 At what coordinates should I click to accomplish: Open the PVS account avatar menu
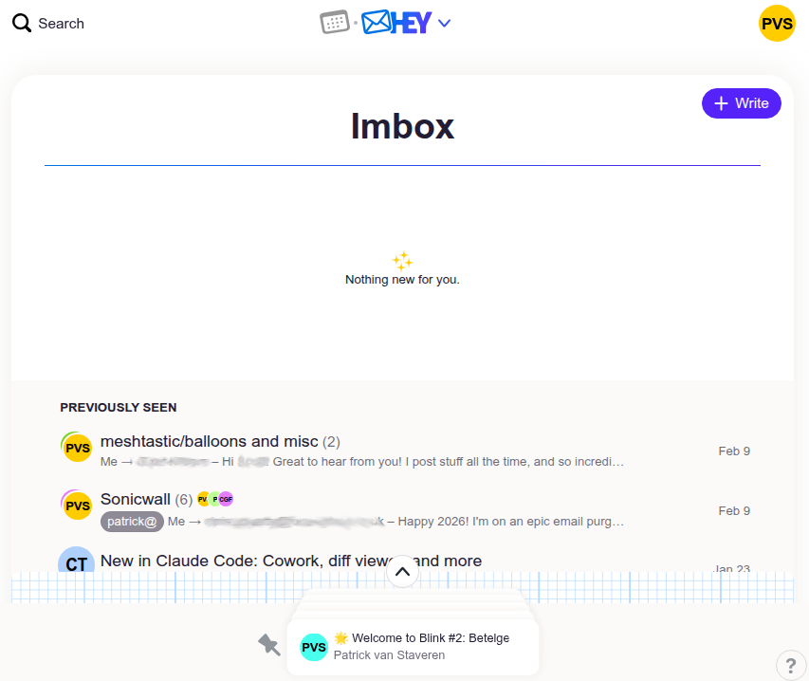click(x=777, y=24)
